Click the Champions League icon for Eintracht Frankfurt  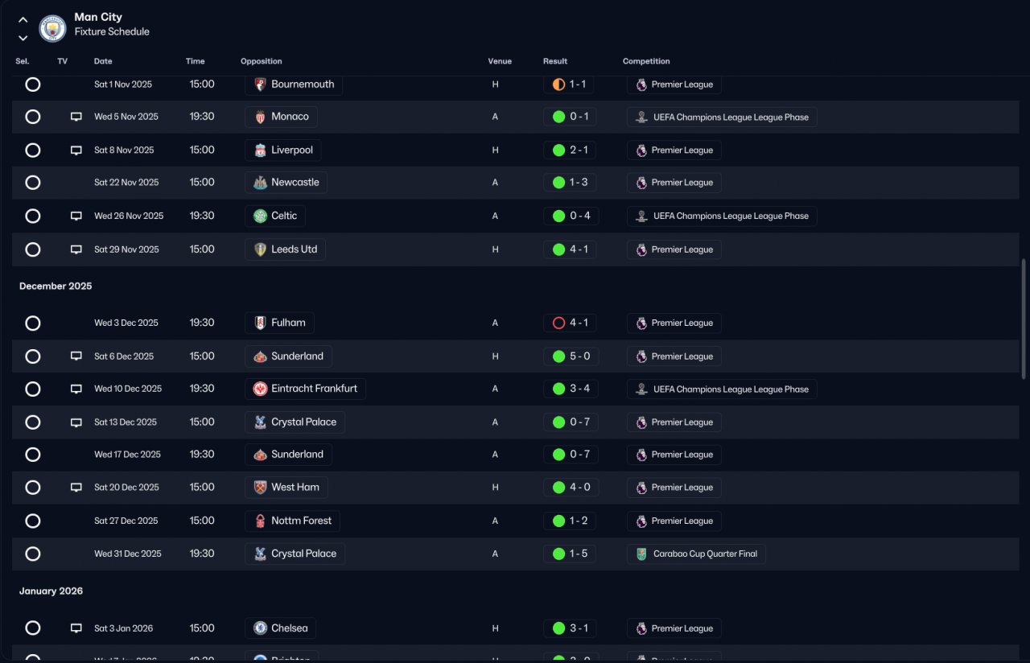641,389
